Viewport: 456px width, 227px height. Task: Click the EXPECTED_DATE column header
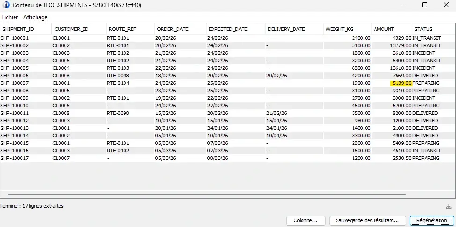click(236, 29)
